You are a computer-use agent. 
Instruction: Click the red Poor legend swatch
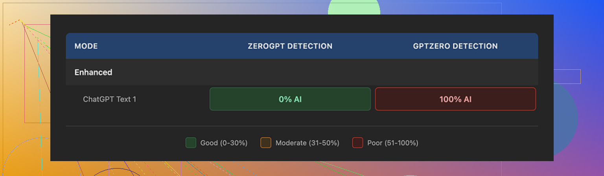tap(357, 143)
